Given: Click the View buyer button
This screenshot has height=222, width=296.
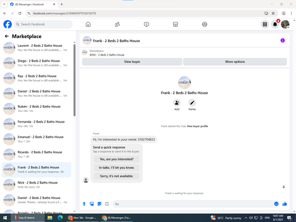Looking at the screenshot, I should [x=132, y=62].
